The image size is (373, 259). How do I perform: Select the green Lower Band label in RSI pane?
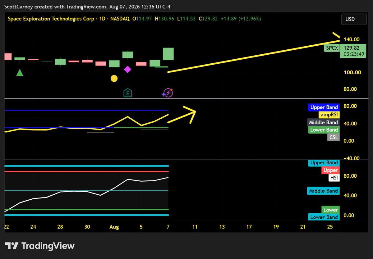[324, 130]
